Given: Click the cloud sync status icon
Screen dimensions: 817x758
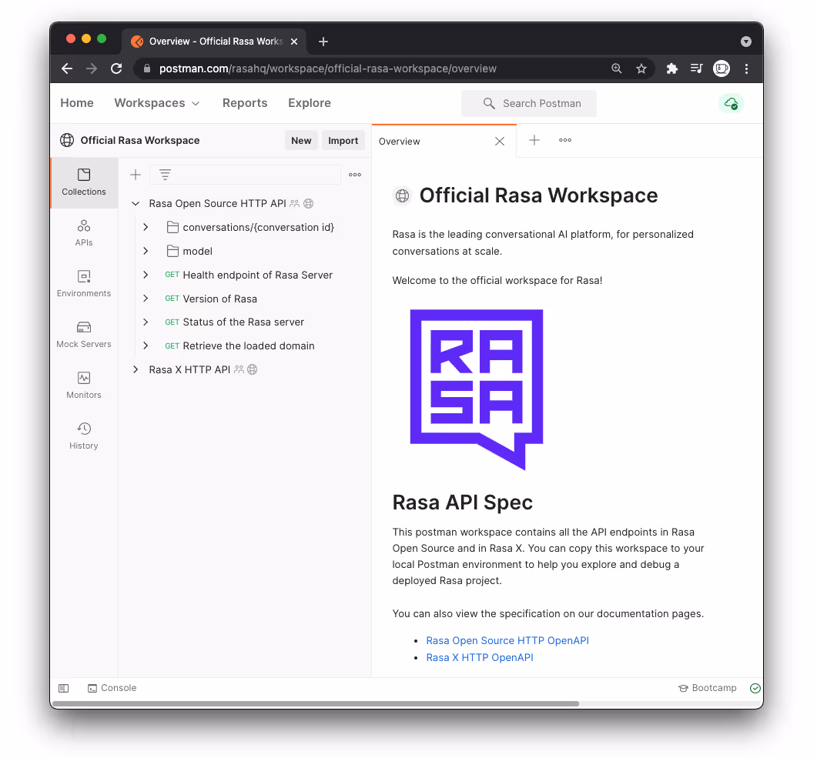Looking at the screenshot, I should [x=731, y=103].
